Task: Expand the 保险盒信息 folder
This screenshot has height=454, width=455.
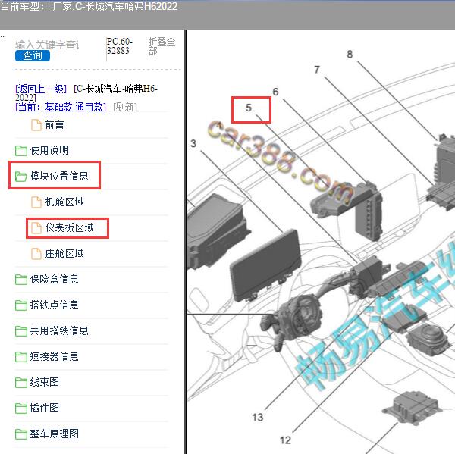Action: (55, 279)
